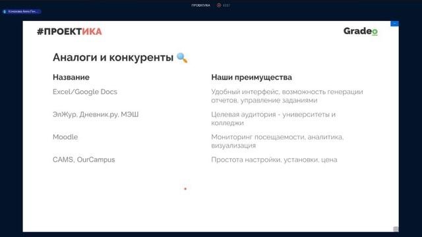Click text 'Удобный интерфейс, возможность генерации'
The image size is (422, 237).
[x=287, y=92]
